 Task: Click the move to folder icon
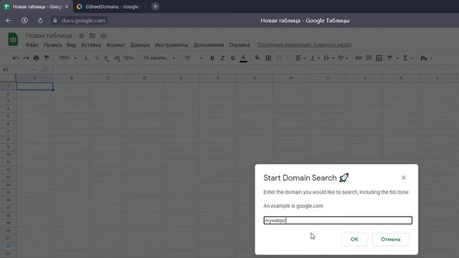click(93, 36)
